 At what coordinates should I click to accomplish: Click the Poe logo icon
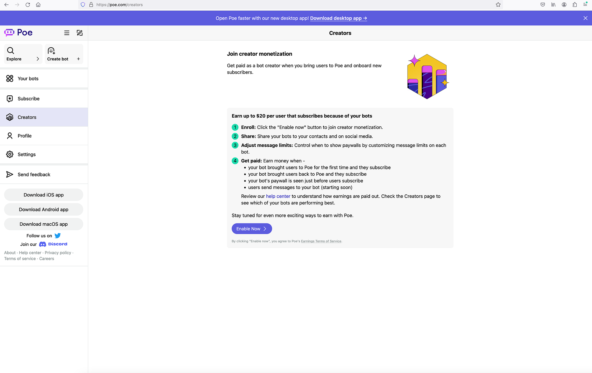point(9,33)
